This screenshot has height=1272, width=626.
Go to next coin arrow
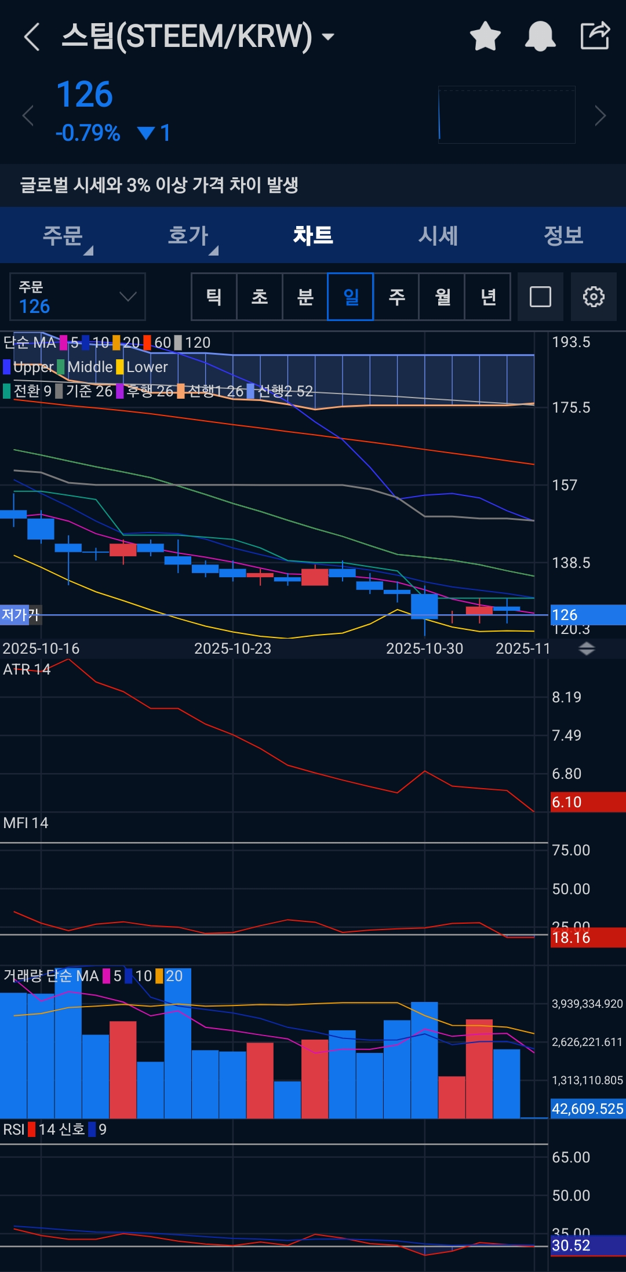coord(600,115)
